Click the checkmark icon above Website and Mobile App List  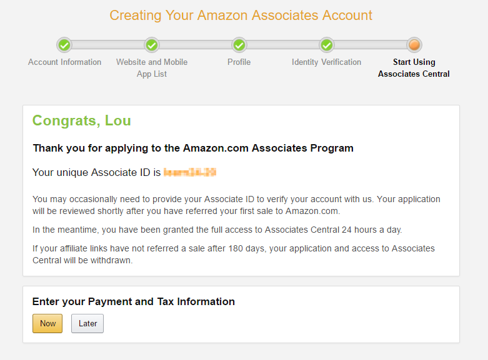pos(152,46)
